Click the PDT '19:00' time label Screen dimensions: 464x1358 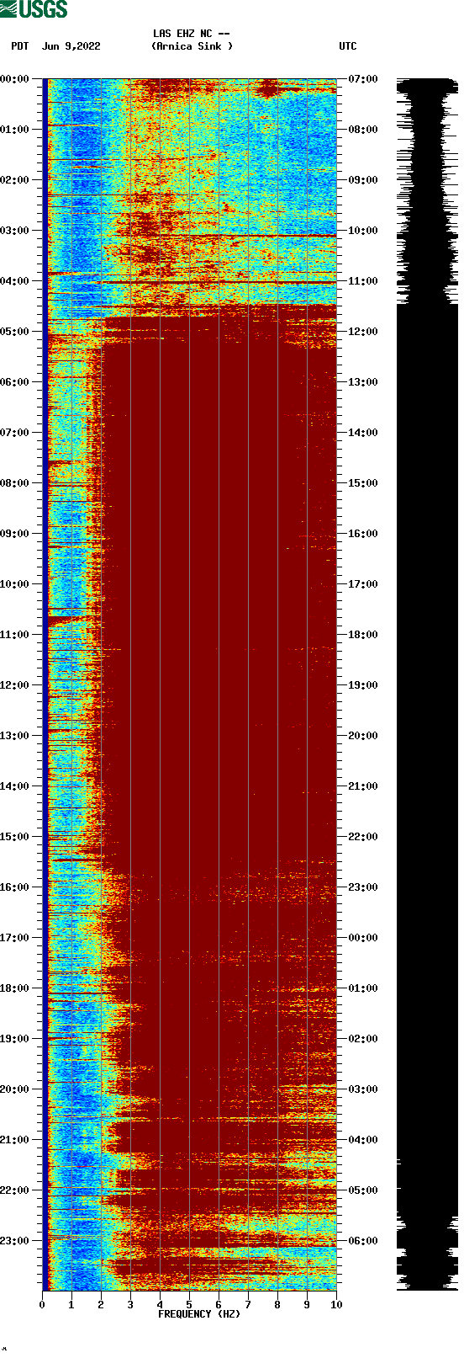[15, 1039]
